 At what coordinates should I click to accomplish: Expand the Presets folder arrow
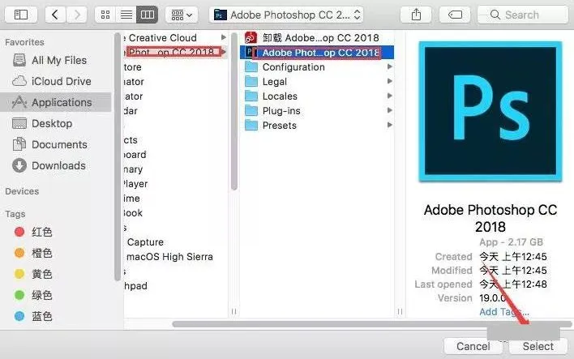pyautogui.click(x=389, y=125)
